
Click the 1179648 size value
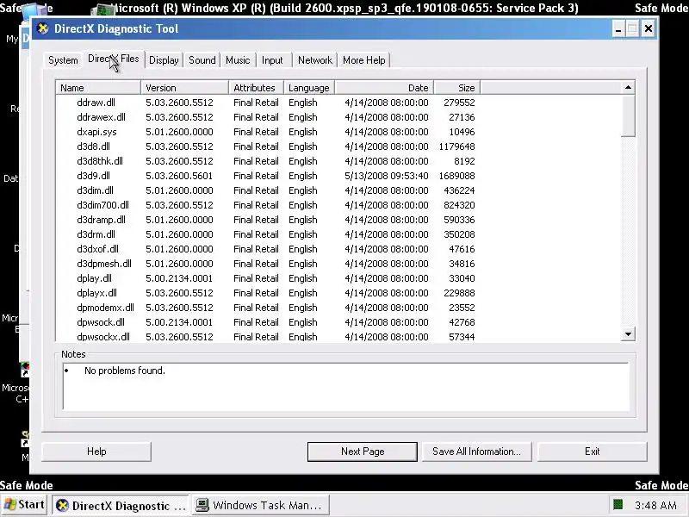456,146
